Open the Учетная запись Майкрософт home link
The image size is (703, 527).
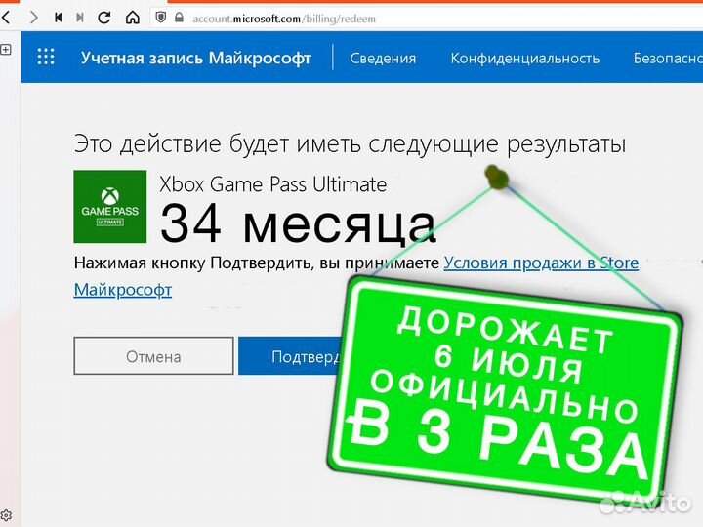[196, 58]
